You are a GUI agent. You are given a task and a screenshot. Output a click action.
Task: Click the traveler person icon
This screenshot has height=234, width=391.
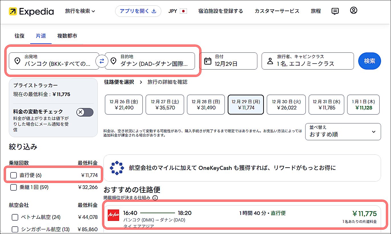point(270,61)
